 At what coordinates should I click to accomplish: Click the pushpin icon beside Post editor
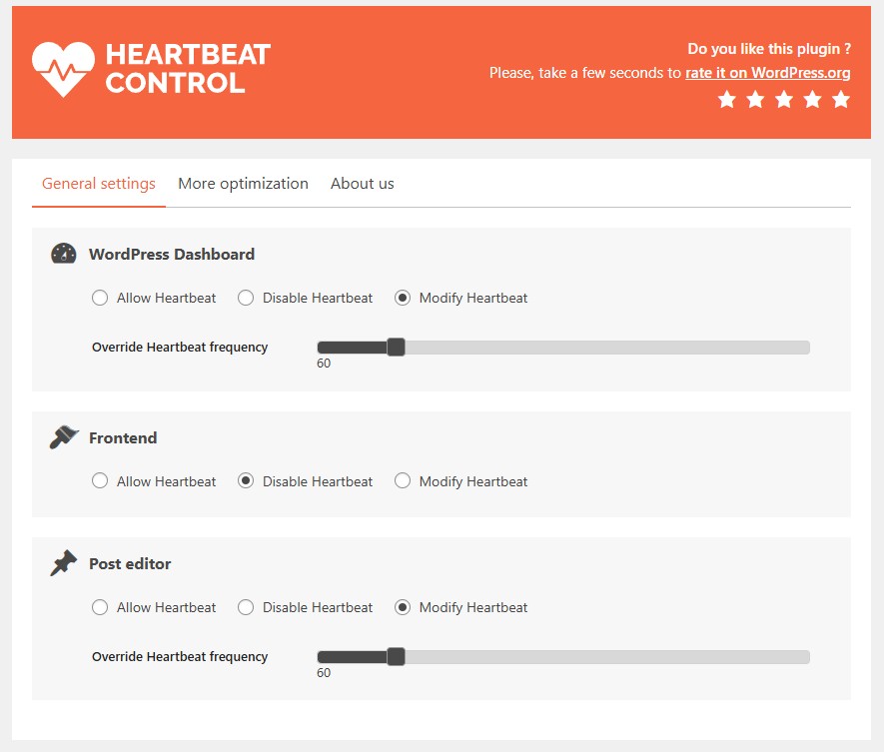pos(62,562)
